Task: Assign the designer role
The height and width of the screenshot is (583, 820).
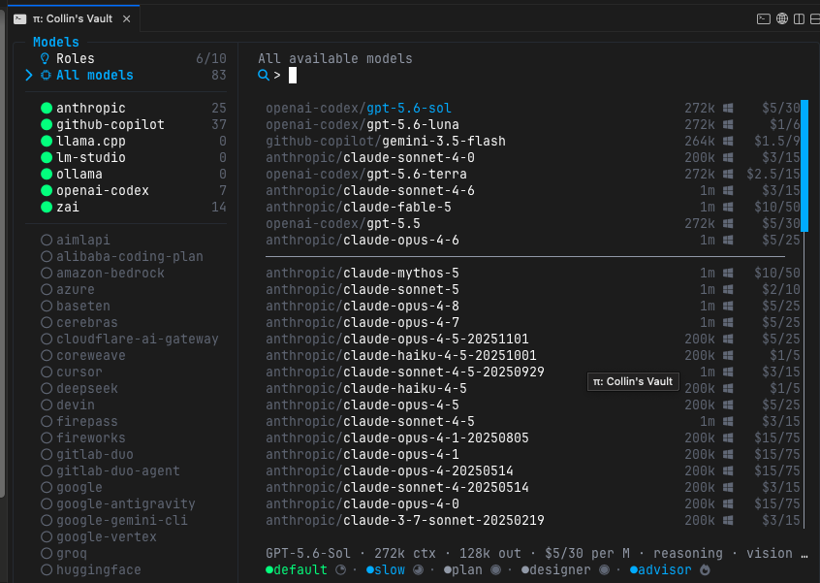Action: click(x=556, y=570)
